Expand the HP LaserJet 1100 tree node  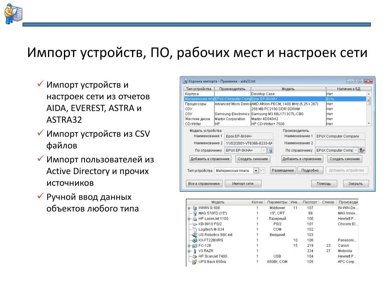pyautogui.click(x=189, y=219)
